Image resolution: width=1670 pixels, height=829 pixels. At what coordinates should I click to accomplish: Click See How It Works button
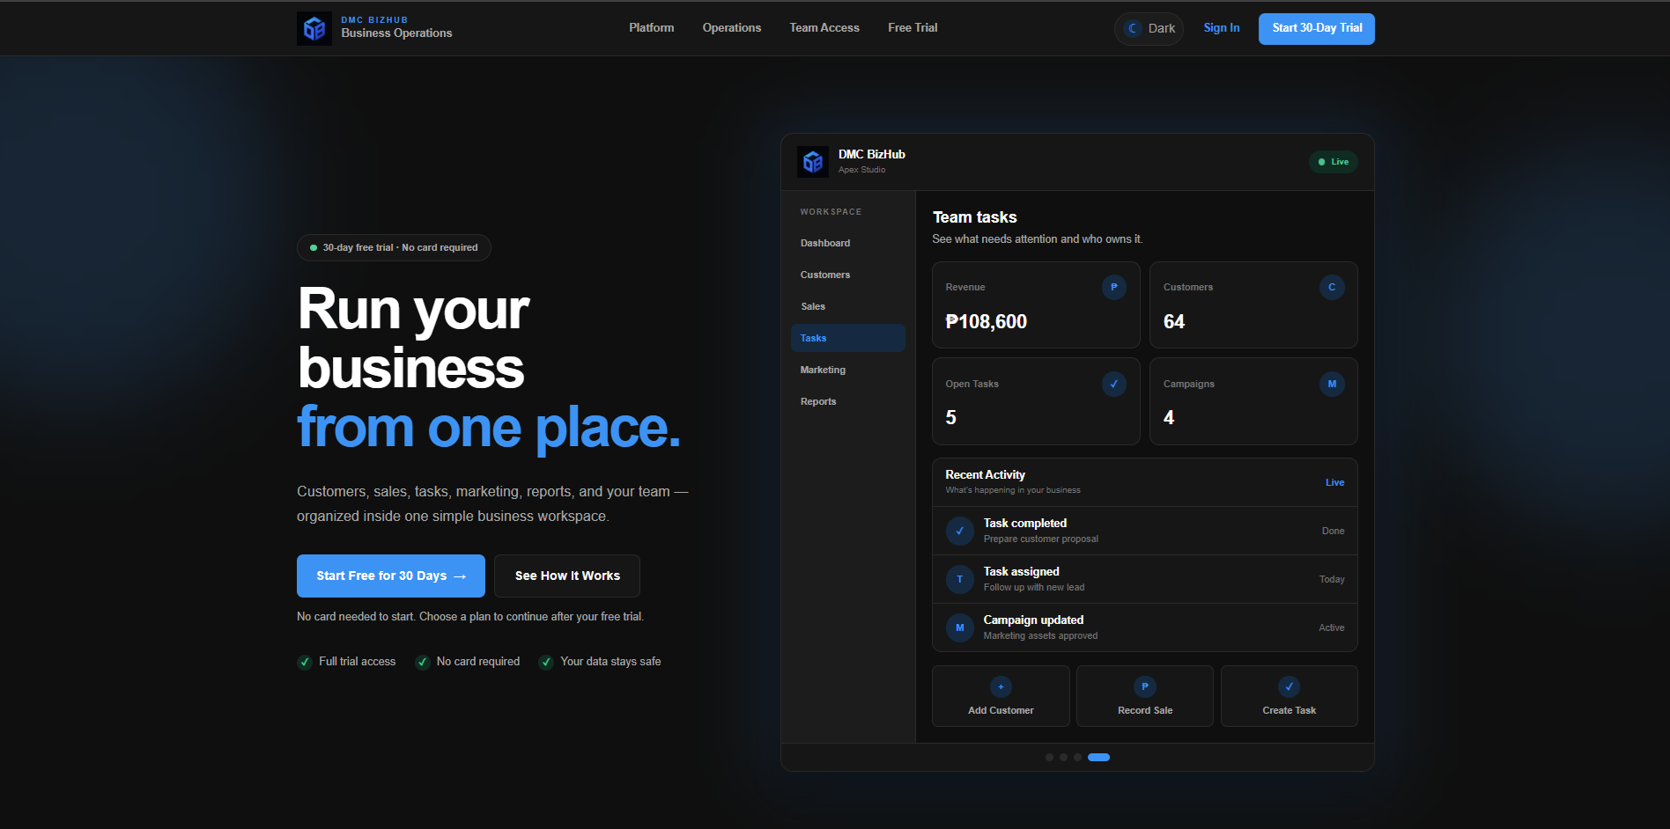[567, 576]
